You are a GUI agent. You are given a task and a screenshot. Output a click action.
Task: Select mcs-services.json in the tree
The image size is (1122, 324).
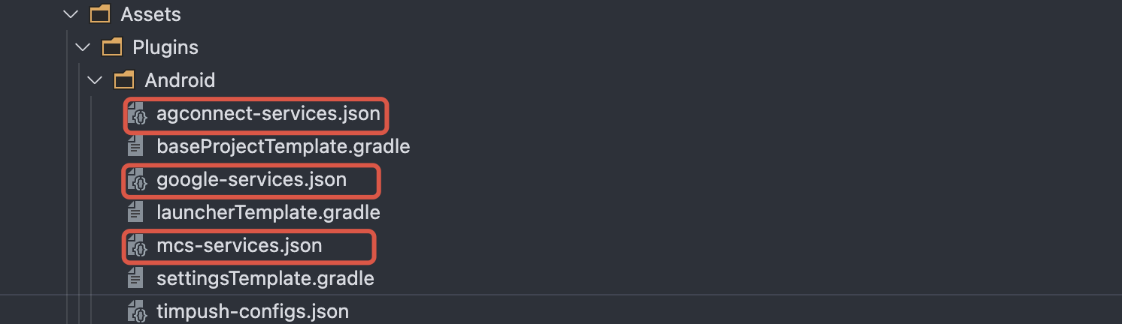[x=239, y=246]
